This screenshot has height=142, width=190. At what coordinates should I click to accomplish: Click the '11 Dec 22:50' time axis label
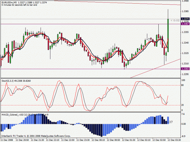pos(68,140)
